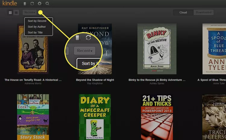Screen dimensions: 226x140
Task: Open the Story Stack book cover
Action: tap(33, 117)
